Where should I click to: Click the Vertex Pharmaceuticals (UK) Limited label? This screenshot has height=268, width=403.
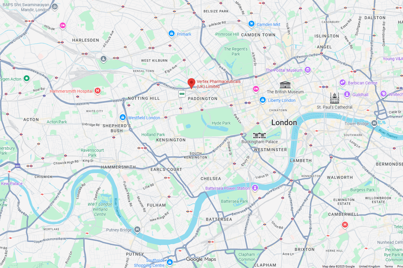(219, 84)
